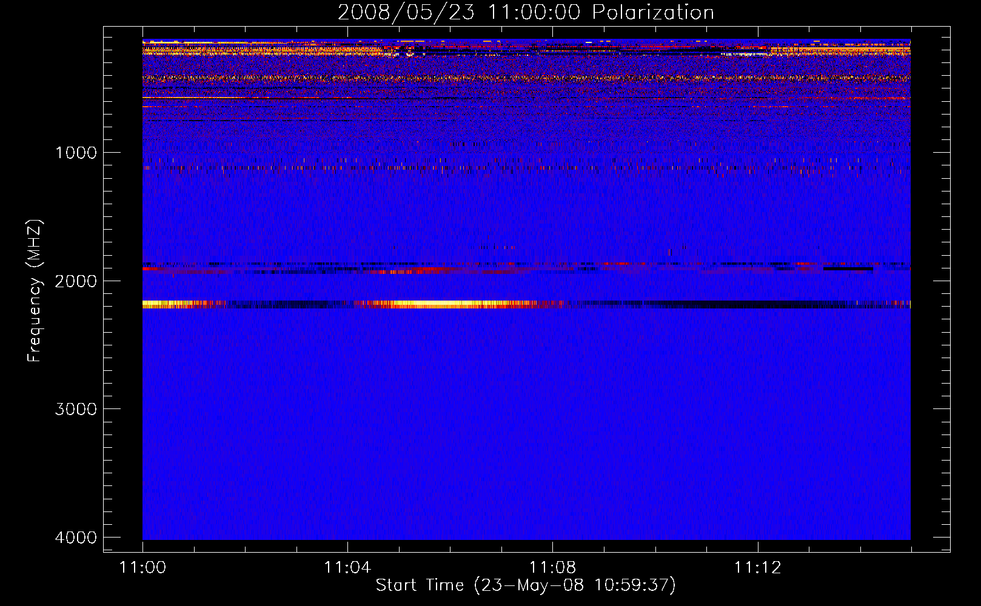Click the 11:12 time tick label

(x=757, y=567)
